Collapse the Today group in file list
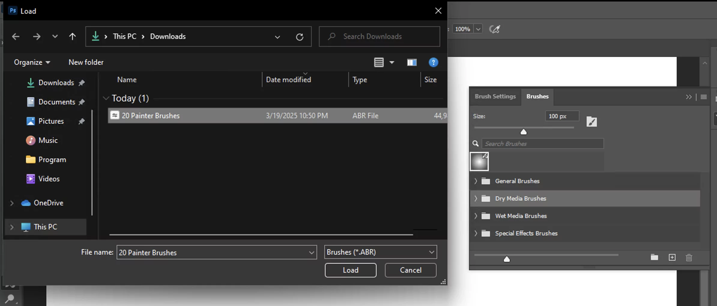 coord(106,98)
